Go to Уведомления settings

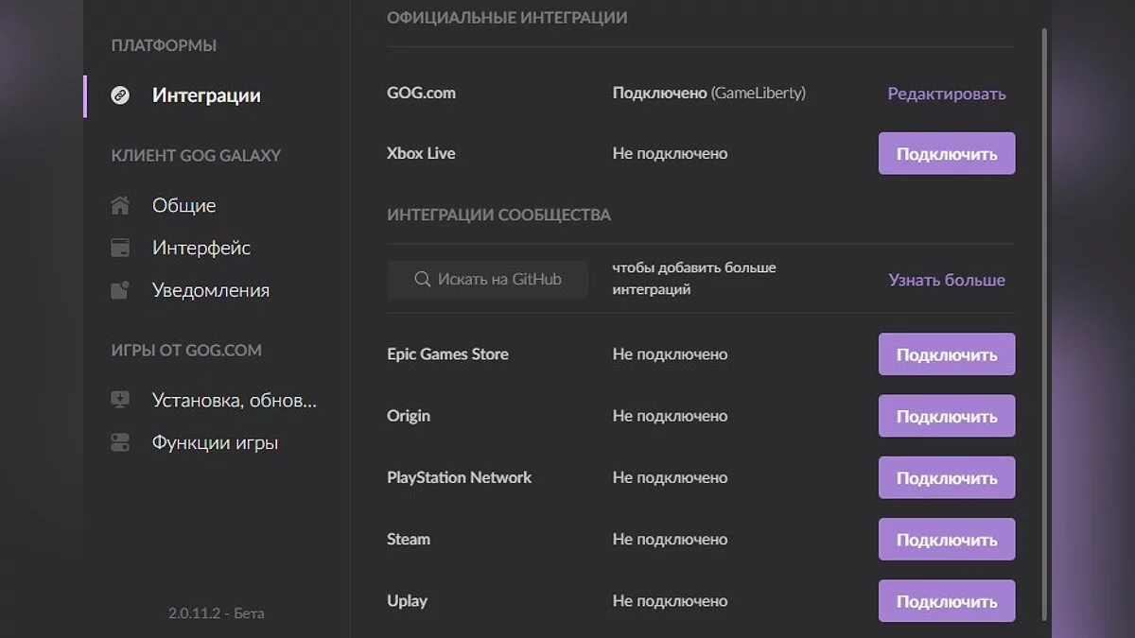point(210,290)
